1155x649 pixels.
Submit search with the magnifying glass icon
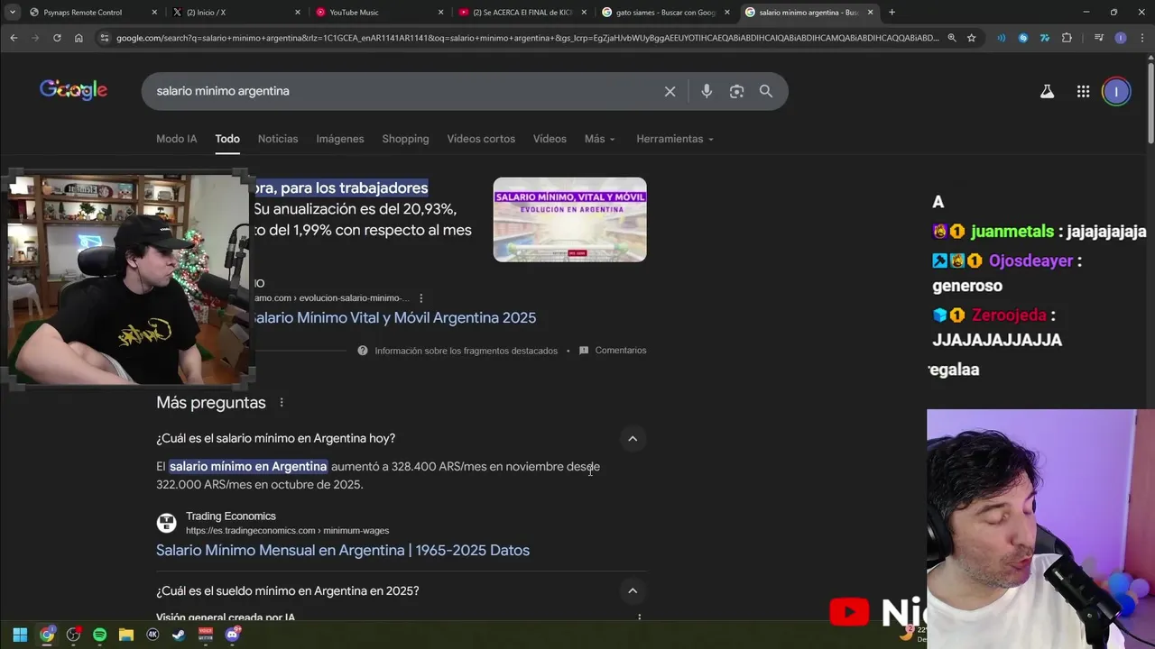click(766, 91)
